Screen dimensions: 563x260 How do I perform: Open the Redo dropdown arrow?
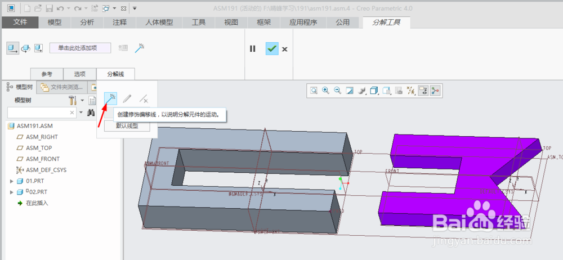[86, 8]
